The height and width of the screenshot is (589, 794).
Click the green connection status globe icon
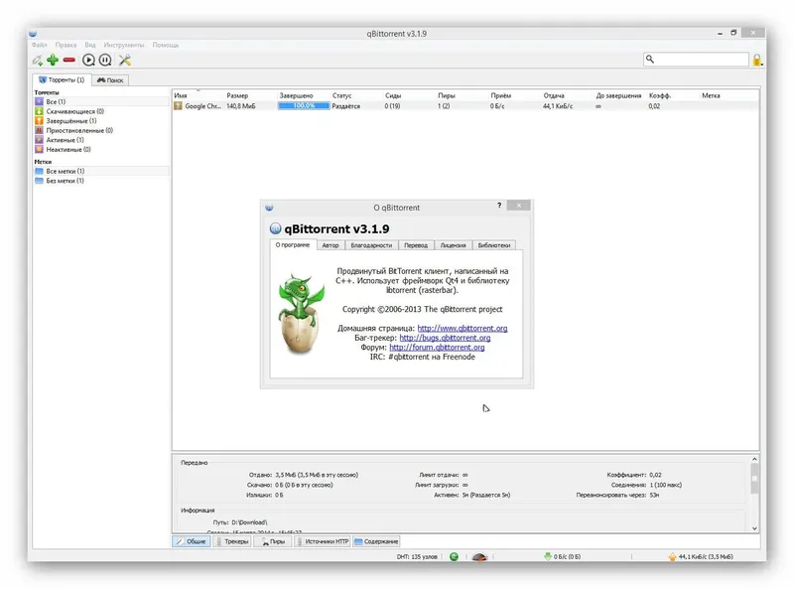tap(455, 556)
